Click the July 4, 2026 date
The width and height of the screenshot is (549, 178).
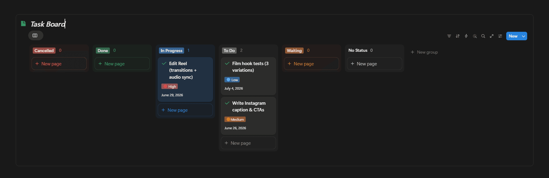234,88
